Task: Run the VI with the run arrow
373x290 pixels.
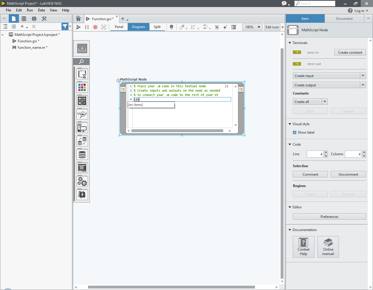Action: (x=78, y=27)
